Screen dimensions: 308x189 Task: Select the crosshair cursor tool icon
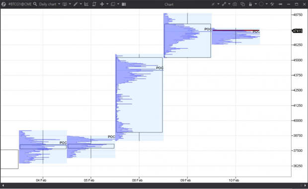click(102, 4)
